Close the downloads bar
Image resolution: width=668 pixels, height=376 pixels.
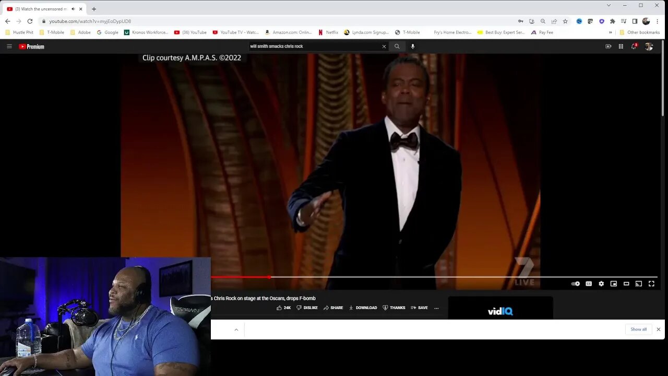tap(659, 330)
